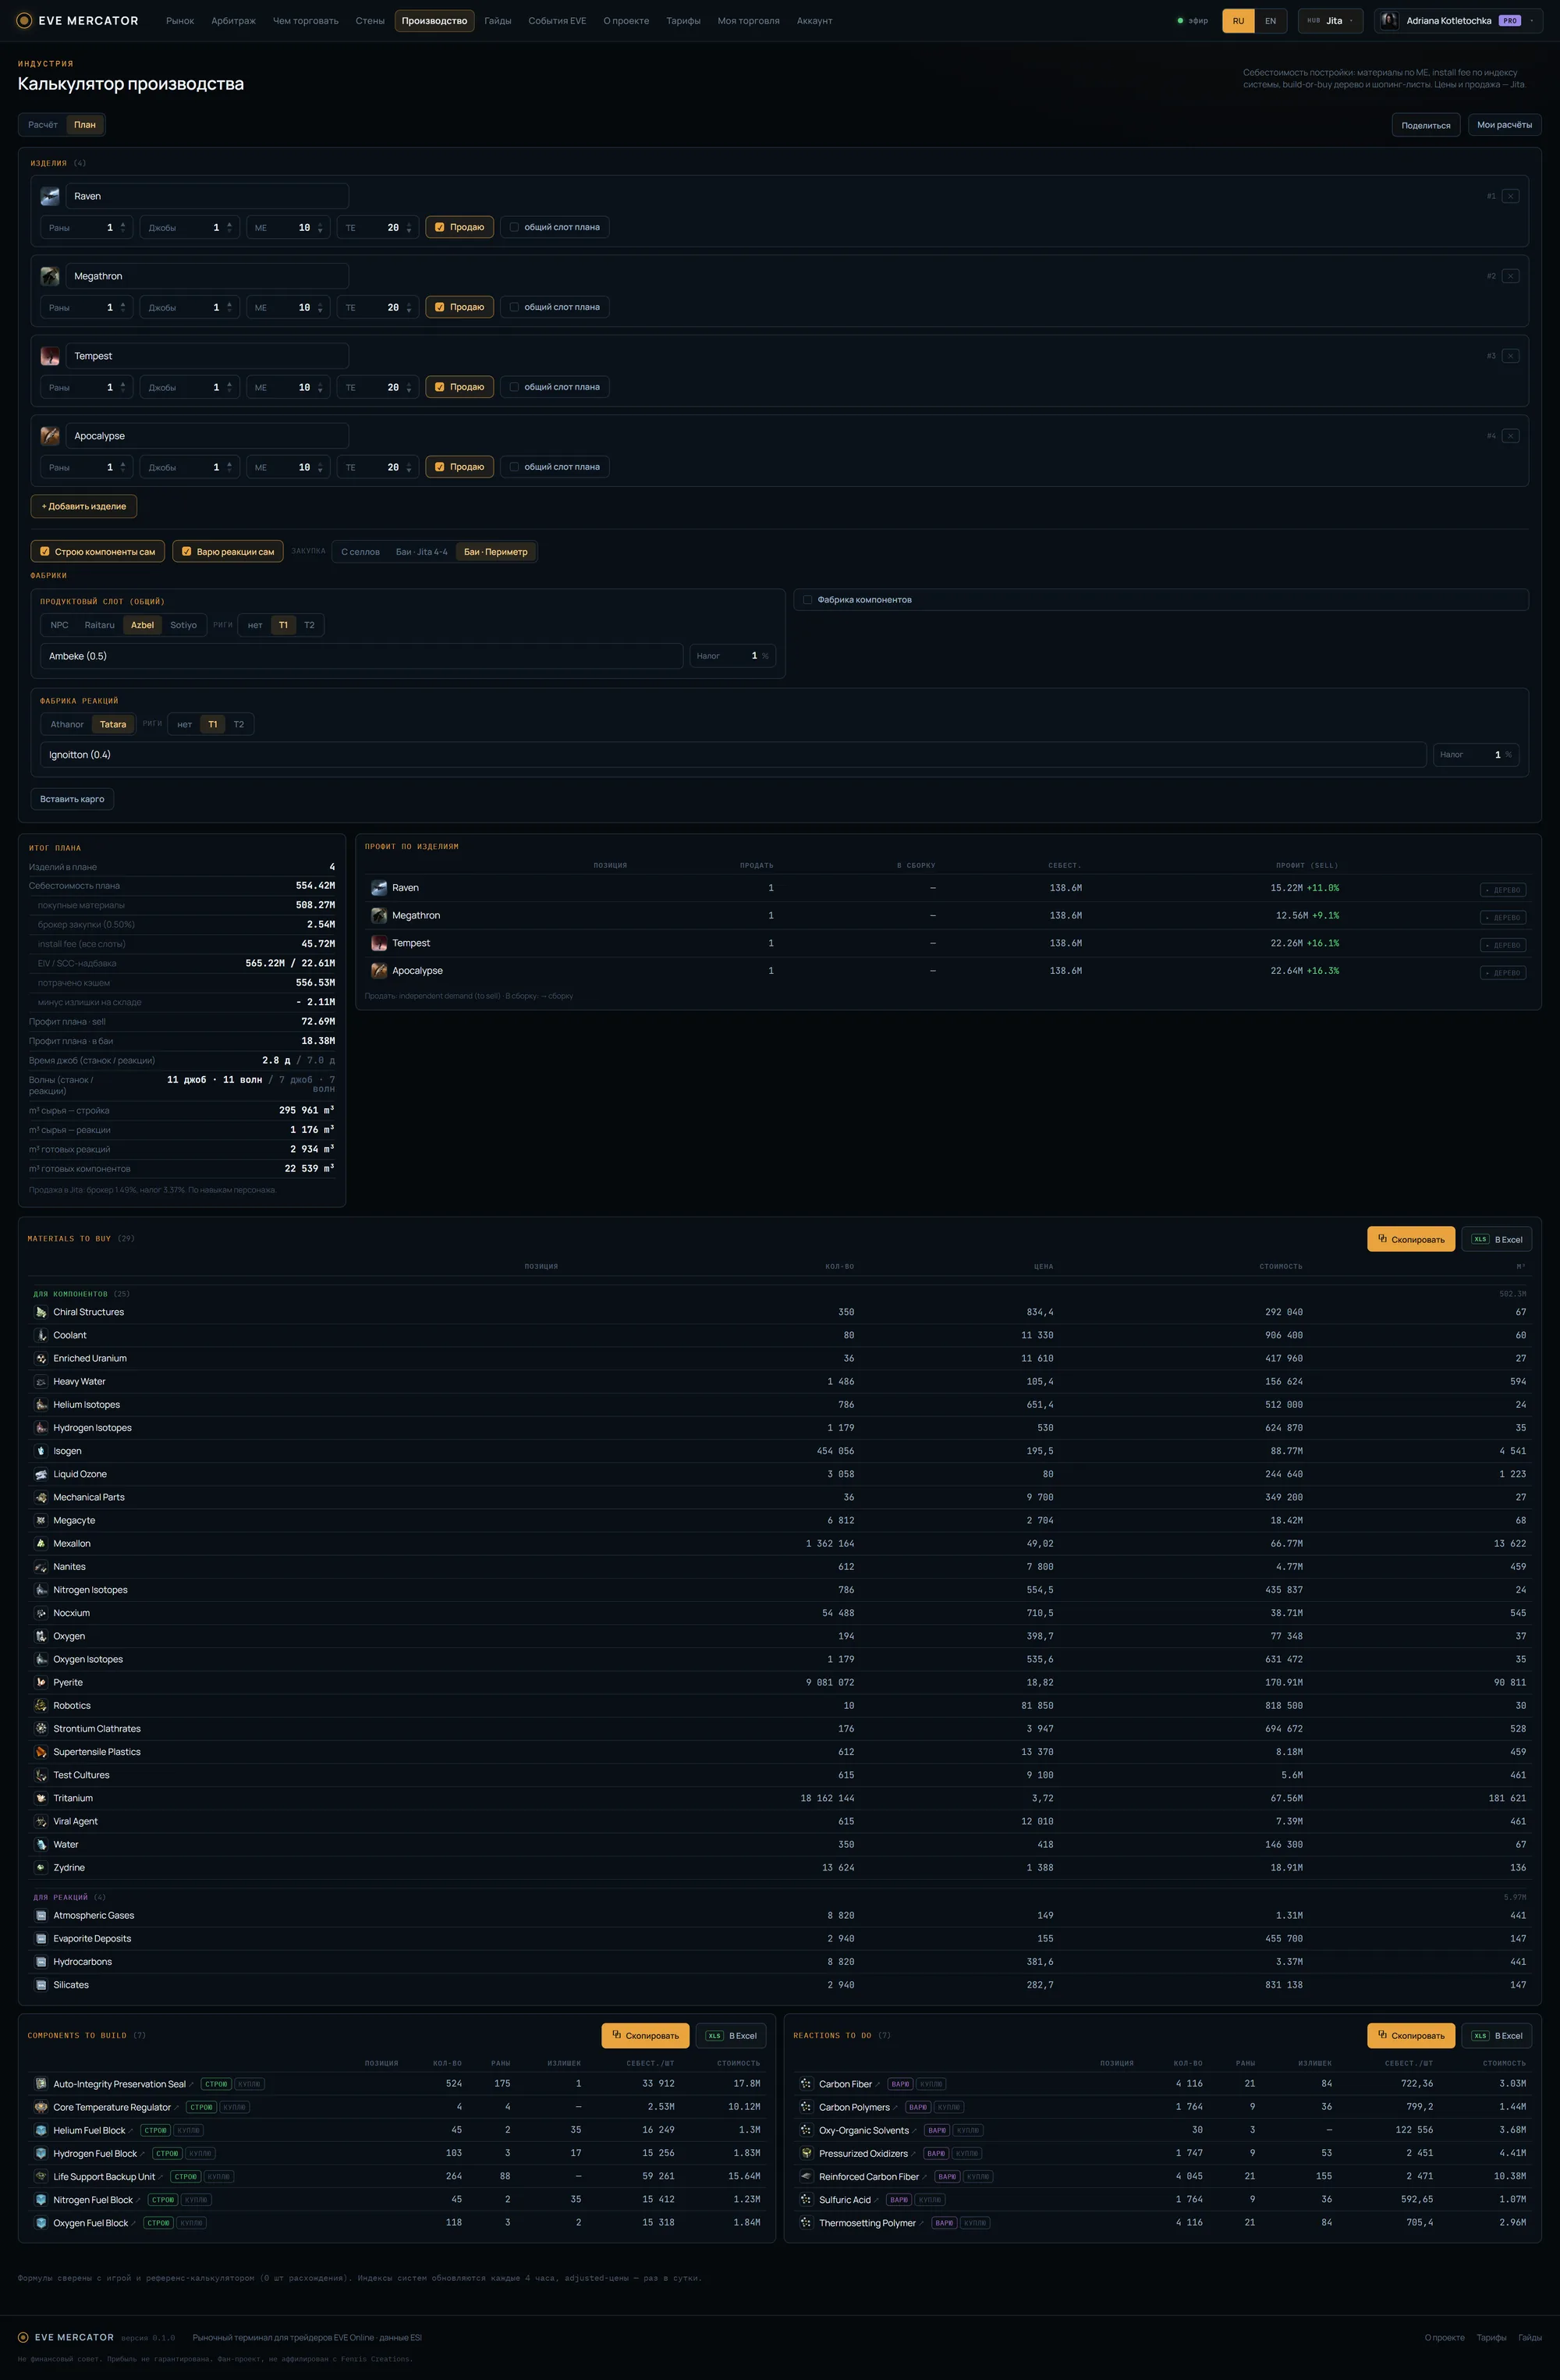The height and width of the screenshot is (2380, 1560).
Task: Enable общий слот плана for Raven
Action: pos(514,227)
